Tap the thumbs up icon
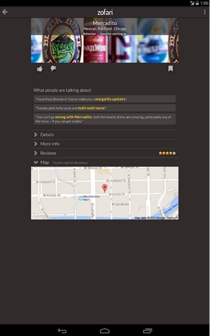 (x=40, y=69)
